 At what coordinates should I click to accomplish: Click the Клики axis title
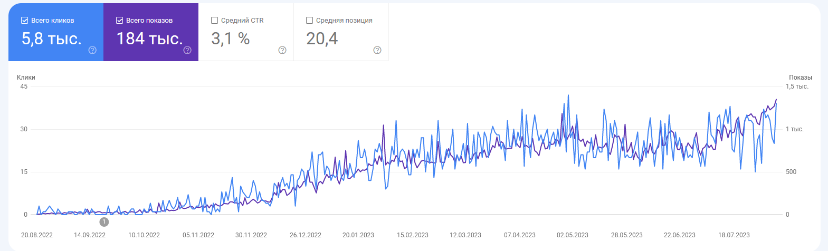tap(26, 78)
